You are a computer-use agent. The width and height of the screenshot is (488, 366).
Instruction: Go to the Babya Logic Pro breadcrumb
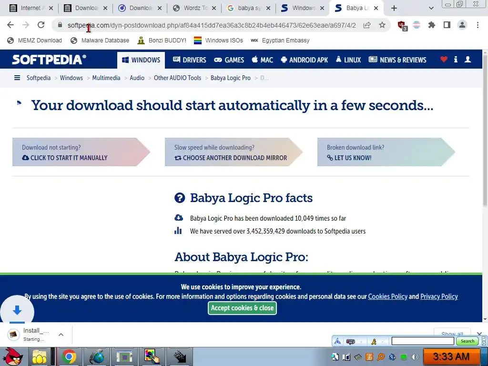coord(230,78)
